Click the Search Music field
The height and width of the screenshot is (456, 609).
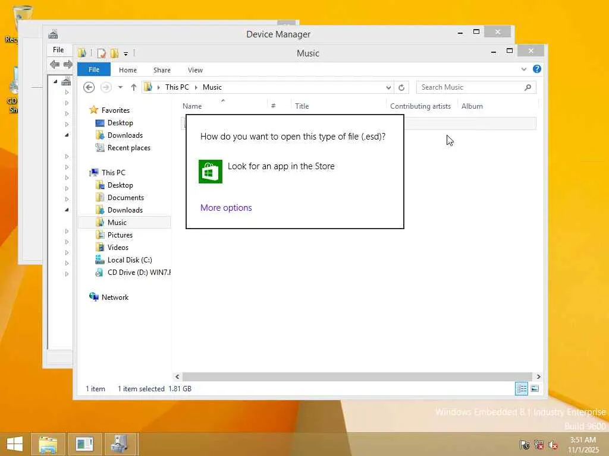[476, 87]
